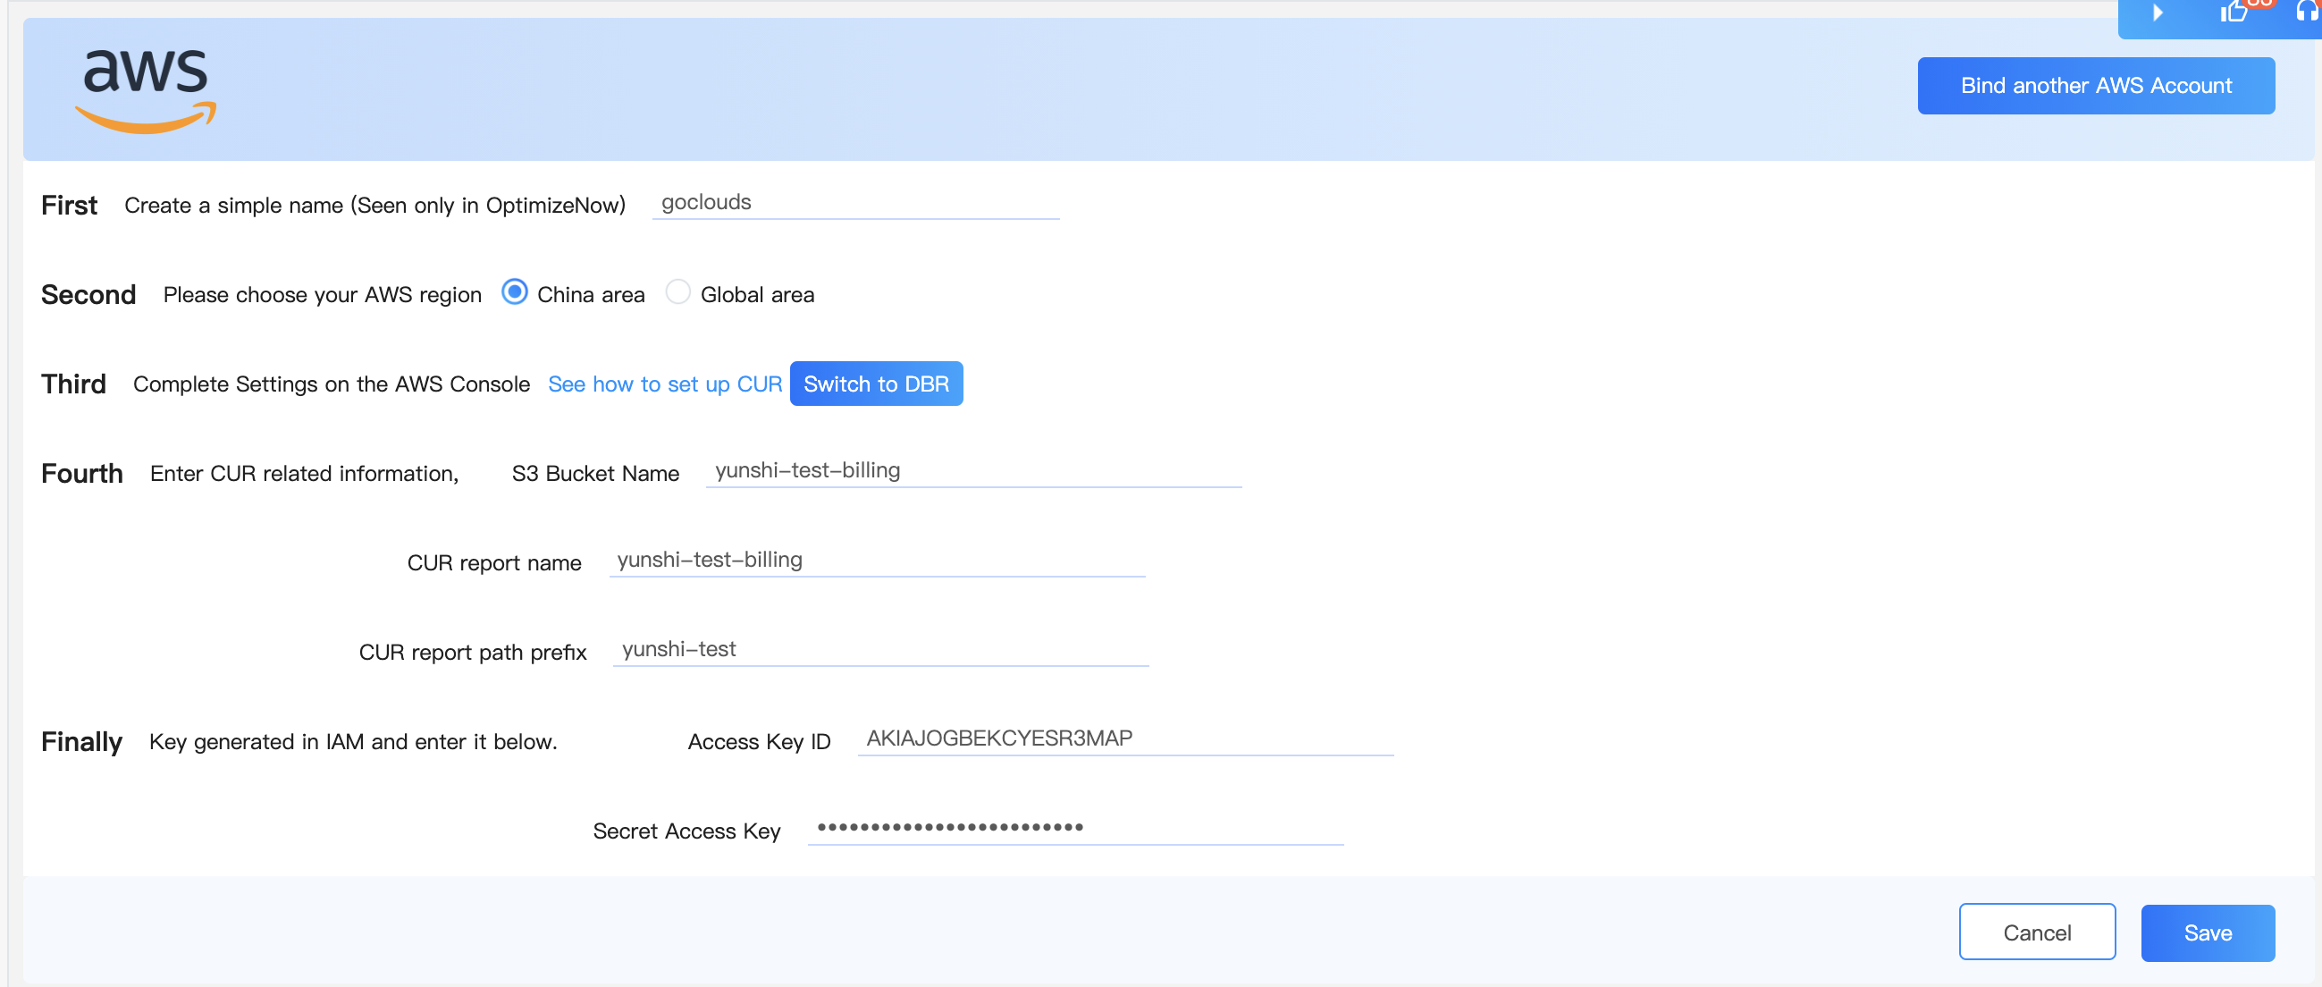
Task: Click the 'Third' step heading
Action: [x=73, y=384]
